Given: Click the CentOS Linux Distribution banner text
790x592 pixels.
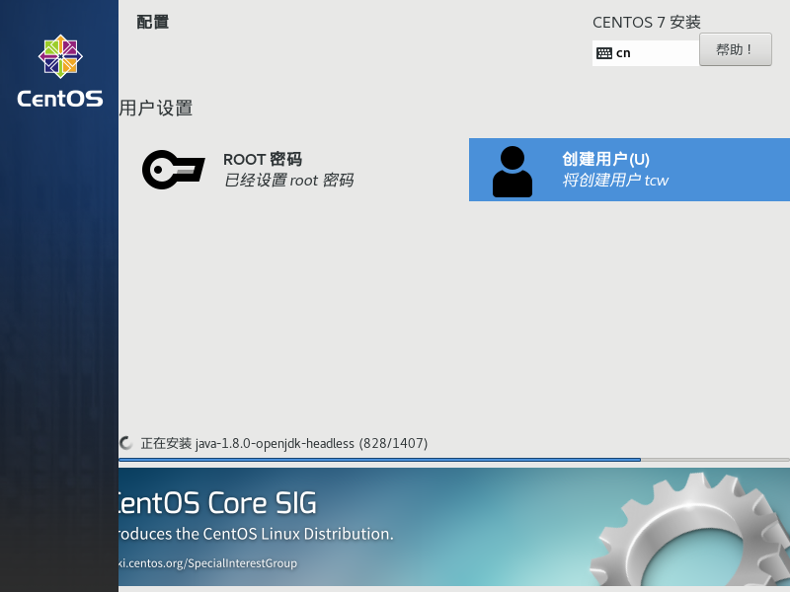Looking at the screenshot, I should point(256,534).
